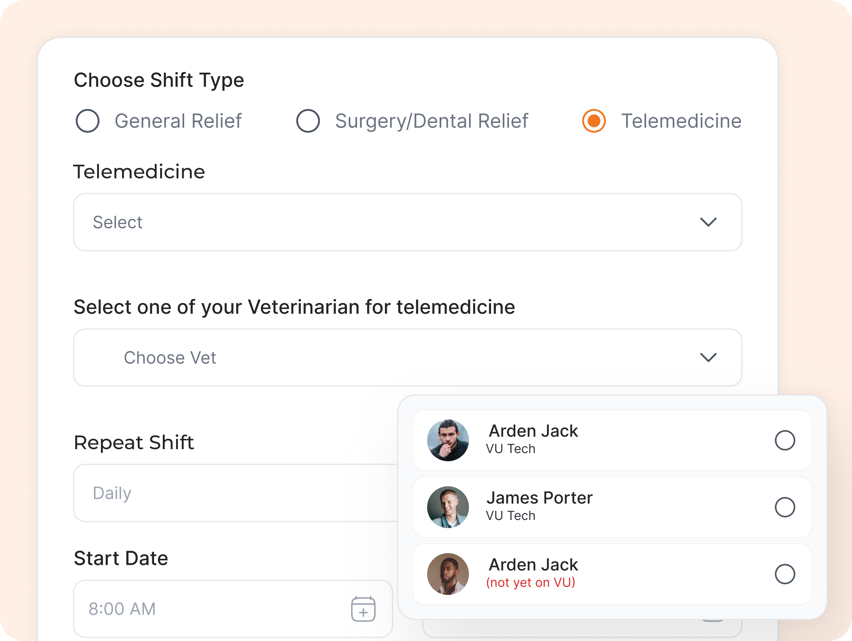Image resolution: width=852 pixels, height=641 pixels.
Task: Click the not-yet-on-VU Arden Jack photo
Action: pos(448,574)
